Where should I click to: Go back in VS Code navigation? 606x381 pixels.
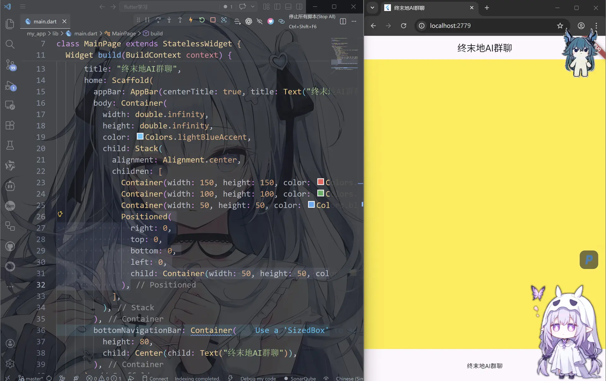coord(102,7)
